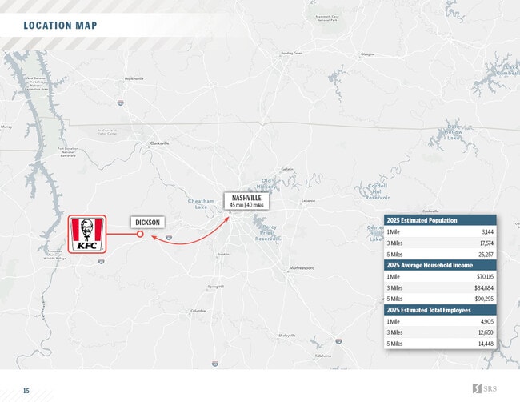Click the 2025 Estimated Total Employees header

pyautogui.click(x=440, y=310)
